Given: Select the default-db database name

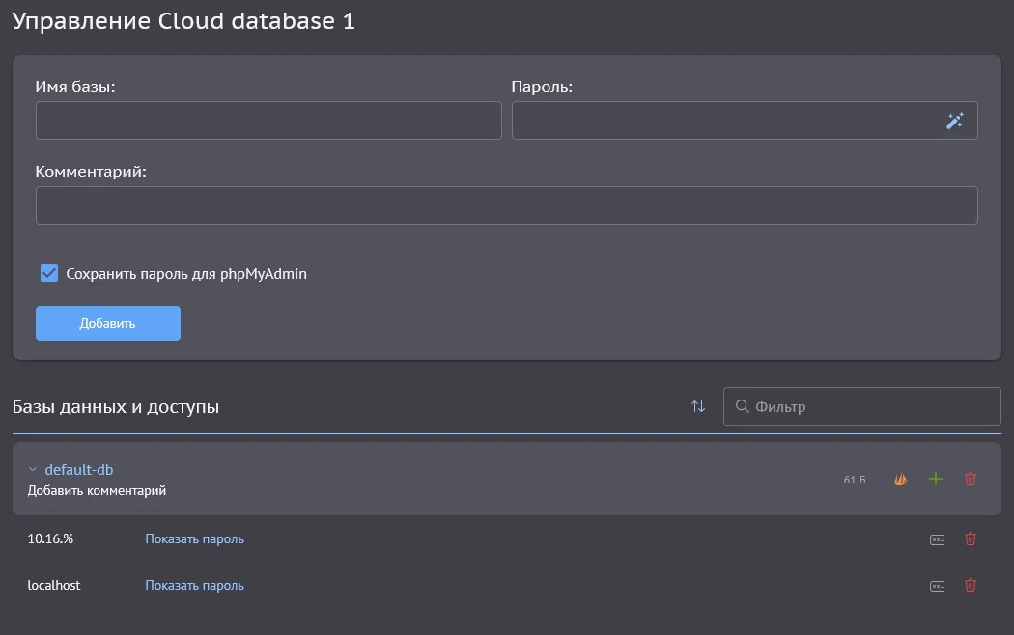Looking at the screenshot, I should tap(79, 470).
